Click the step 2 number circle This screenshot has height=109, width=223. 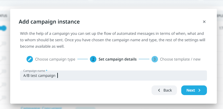(93, 59)
